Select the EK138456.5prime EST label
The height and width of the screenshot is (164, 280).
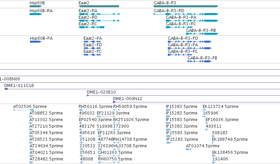click(230, 153)
